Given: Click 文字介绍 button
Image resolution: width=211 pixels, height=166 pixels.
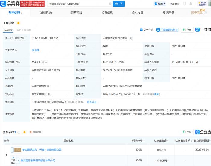Looking at the screenshot, I should [x=147, y=30].
